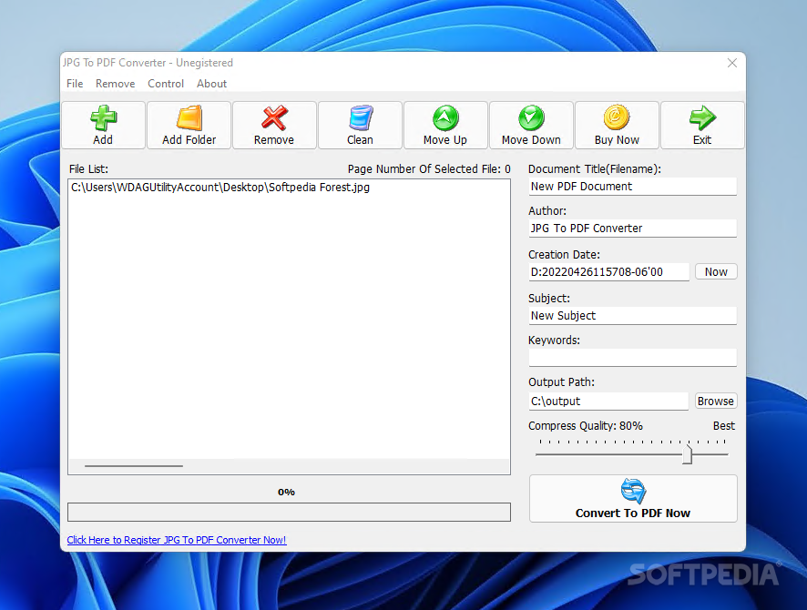This screenshot has height=610, width=807.
Task: Click the Clean bucket icon
Action: click(x=361, y=117)
